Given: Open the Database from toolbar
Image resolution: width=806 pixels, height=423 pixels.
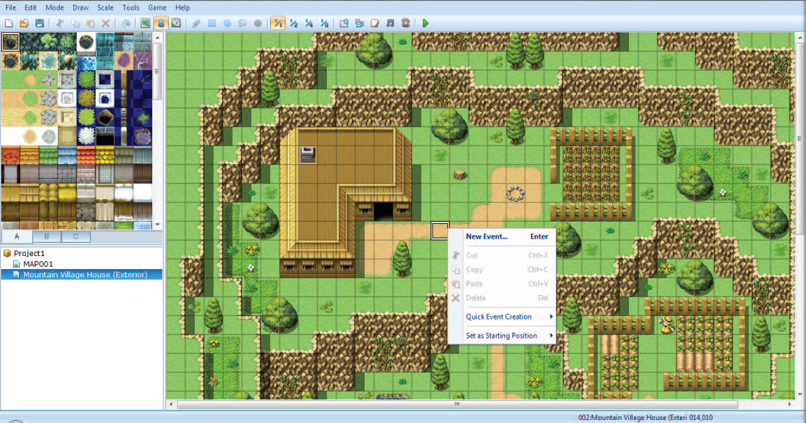Looking at the screenshot, I should pyautogui.click(x=344, y=24).
